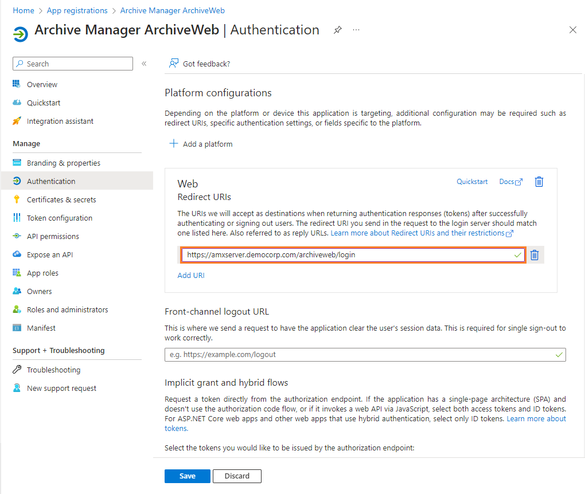The height and width of the screenshot is (494, 585).
Task: Go to API permissions
Action: [53, 236]
